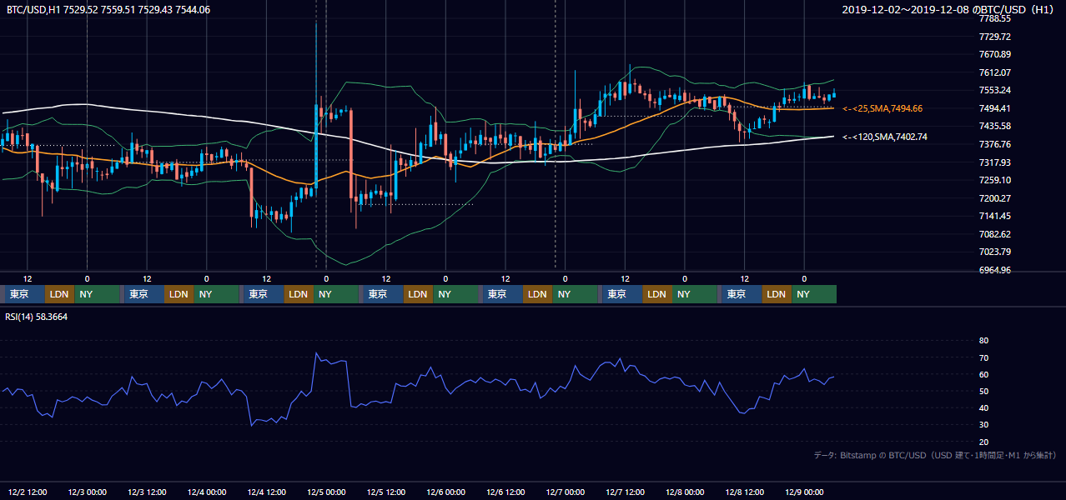
Task: Click the 25 SMA 7494.66 label
Action: 882,108
